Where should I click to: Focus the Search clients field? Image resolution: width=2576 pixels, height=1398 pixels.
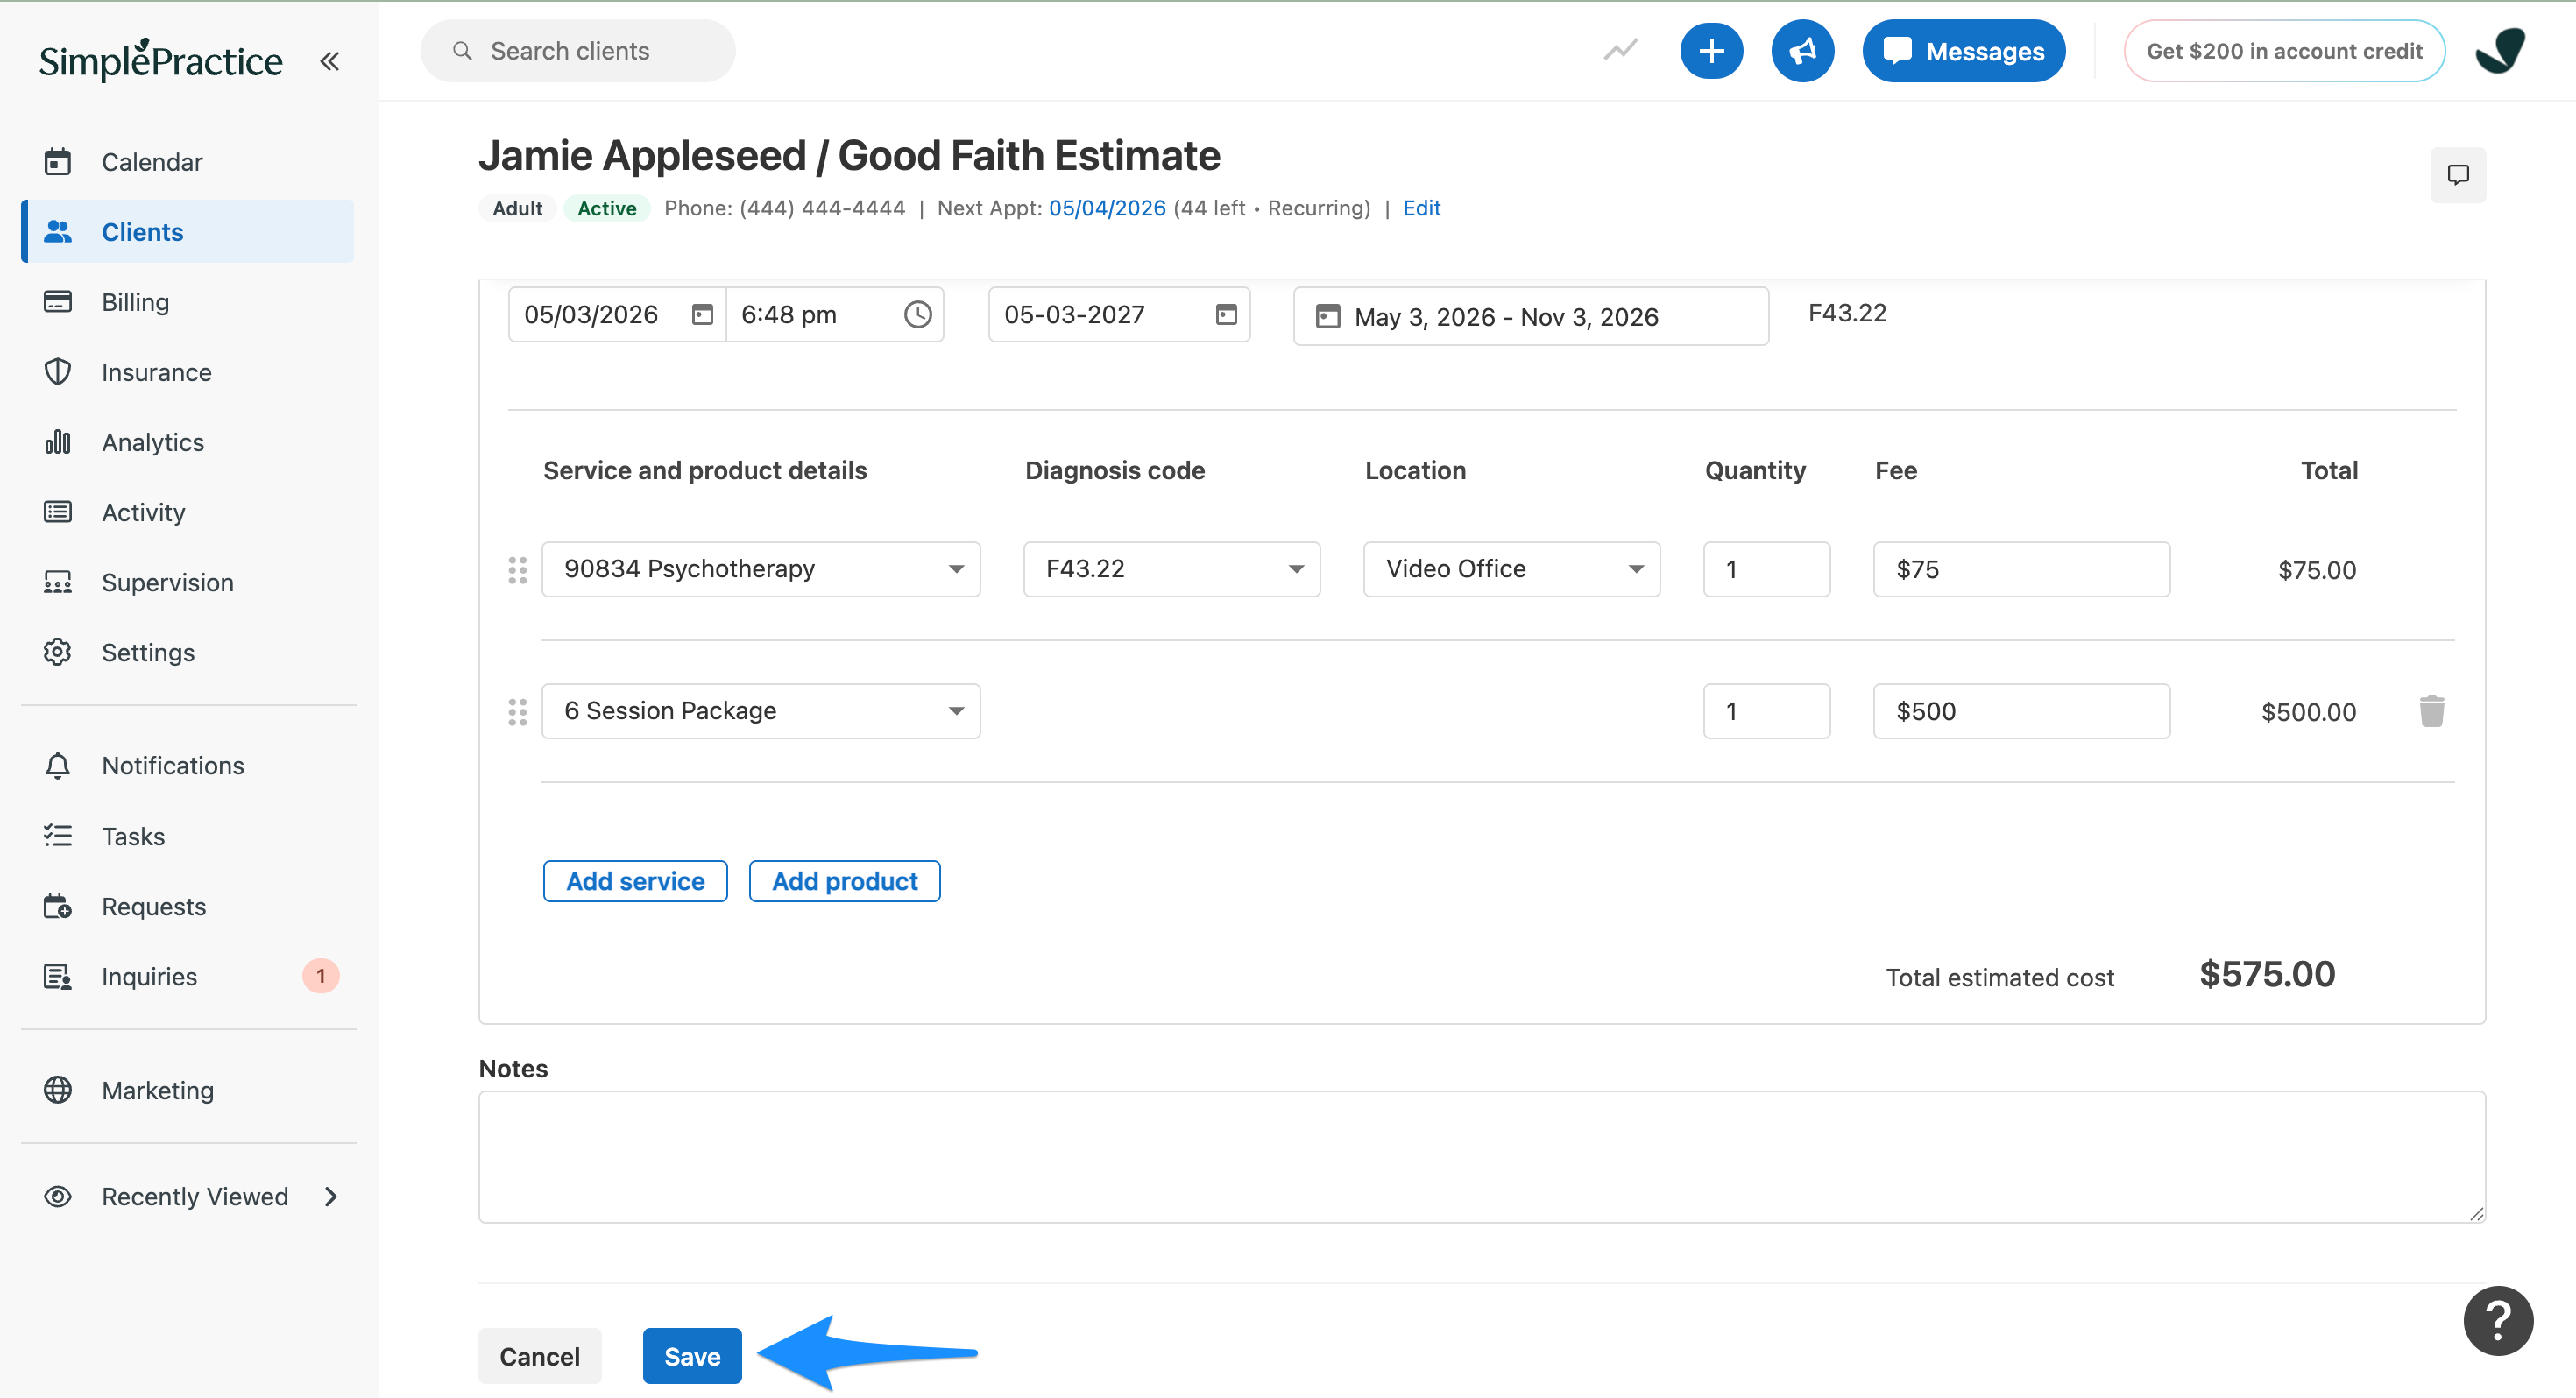[x=578, y=51]
